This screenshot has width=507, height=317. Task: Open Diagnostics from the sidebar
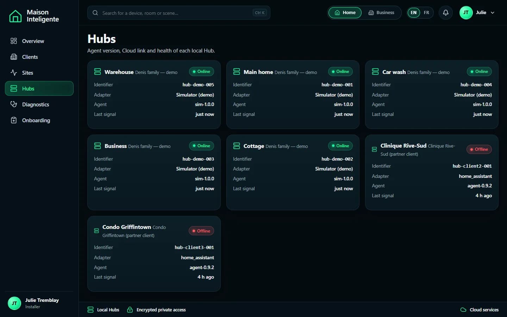[x=39, y=104]
